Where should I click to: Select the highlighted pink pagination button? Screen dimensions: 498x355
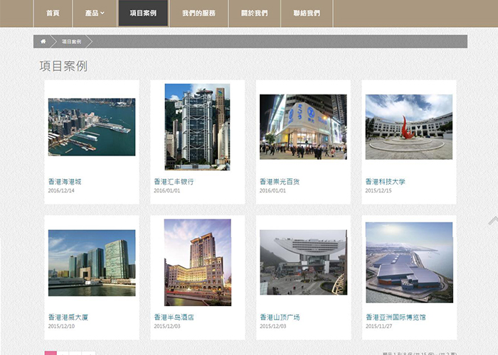[51, 352]
